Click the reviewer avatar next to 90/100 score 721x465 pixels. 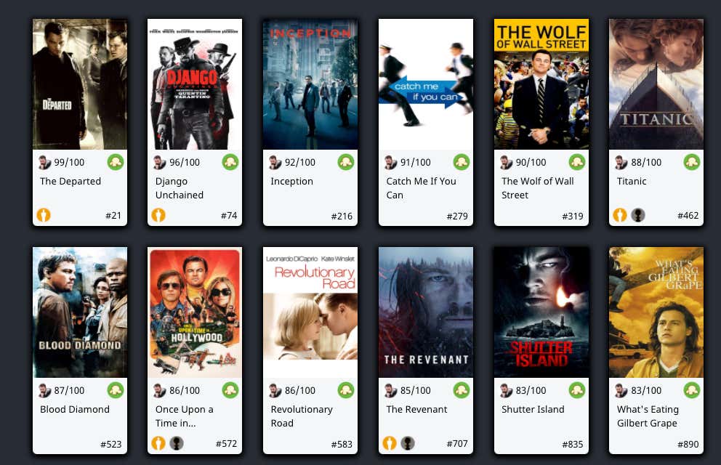pos(507,162)
